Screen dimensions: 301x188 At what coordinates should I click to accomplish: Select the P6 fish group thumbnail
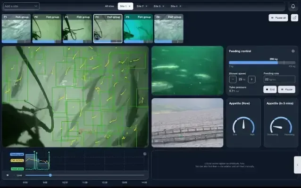(x=169, y=29)
